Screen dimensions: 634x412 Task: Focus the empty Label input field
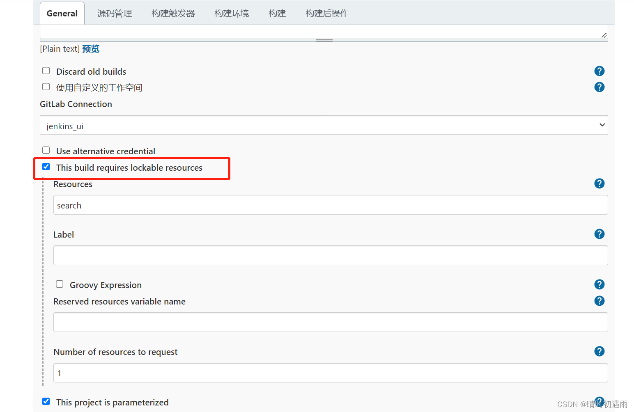[331, 255]
